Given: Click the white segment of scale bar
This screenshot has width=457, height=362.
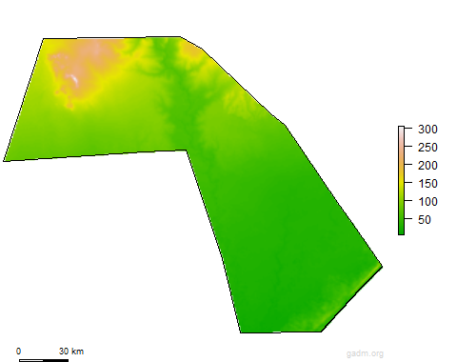Looking at the screenshot, I should point(31,360).
